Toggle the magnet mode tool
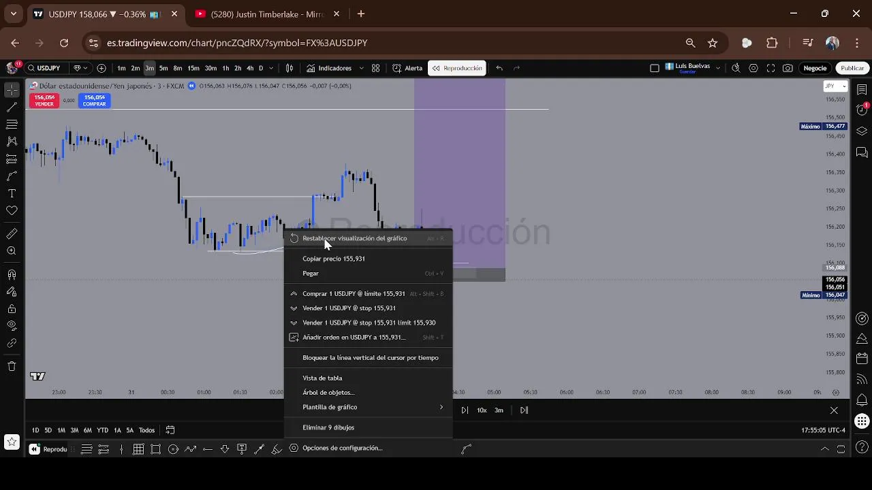 click(12, 275)
